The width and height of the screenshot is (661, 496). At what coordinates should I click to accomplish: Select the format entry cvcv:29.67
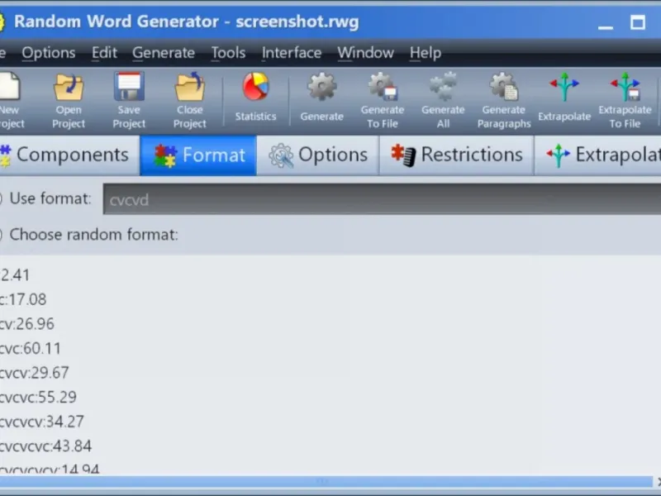34,373
